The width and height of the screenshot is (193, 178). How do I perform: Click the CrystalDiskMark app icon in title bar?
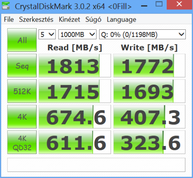point(6,6)
